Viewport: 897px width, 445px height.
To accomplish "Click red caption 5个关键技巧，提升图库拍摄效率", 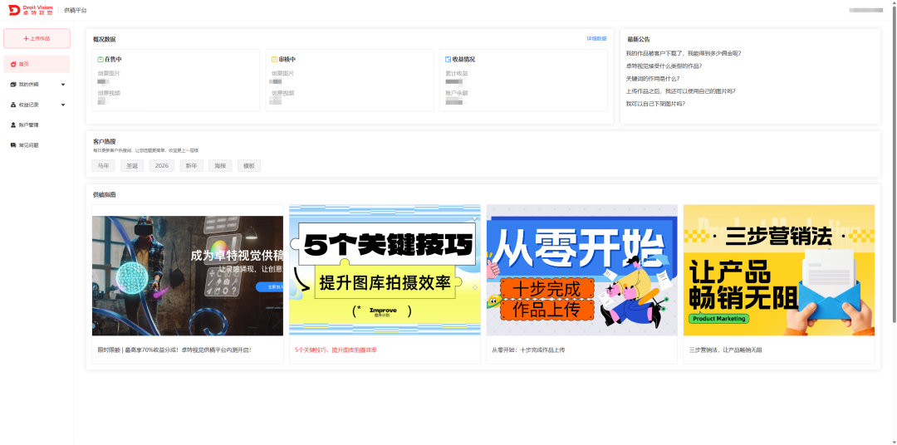I will pyautogui.click(x=336, y=350).
